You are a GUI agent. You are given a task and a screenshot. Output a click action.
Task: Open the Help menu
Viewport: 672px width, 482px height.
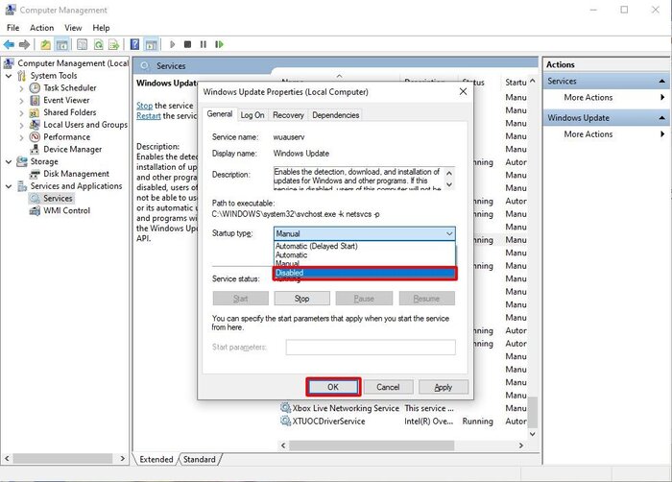101,28
